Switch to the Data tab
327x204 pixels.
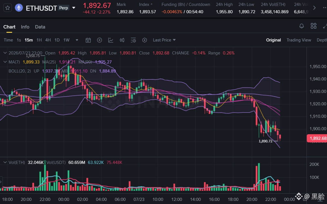point(40,27)
